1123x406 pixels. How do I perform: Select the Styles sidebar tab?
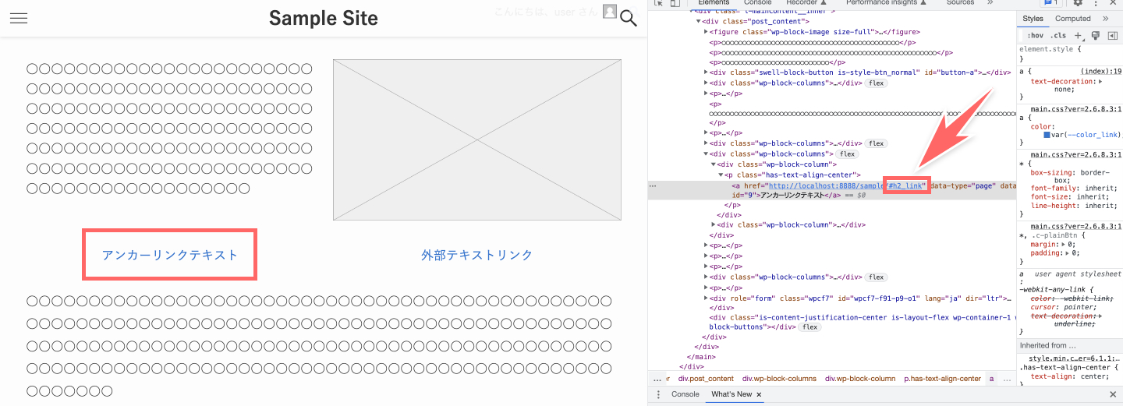tap(1033, 19)
